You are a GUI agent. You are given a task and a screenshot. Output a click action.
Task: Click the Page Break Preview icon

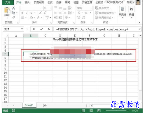(99, 111)
